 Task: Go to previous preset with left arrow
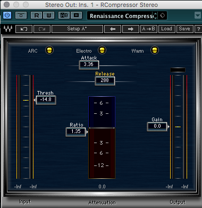(x=113, y=29)
